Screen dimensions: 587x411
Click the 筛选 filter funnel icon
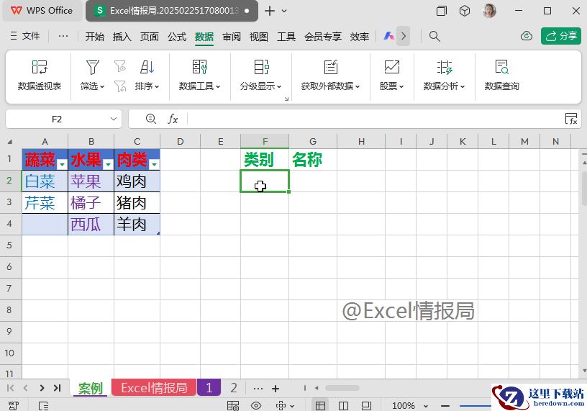coord(93,68)
